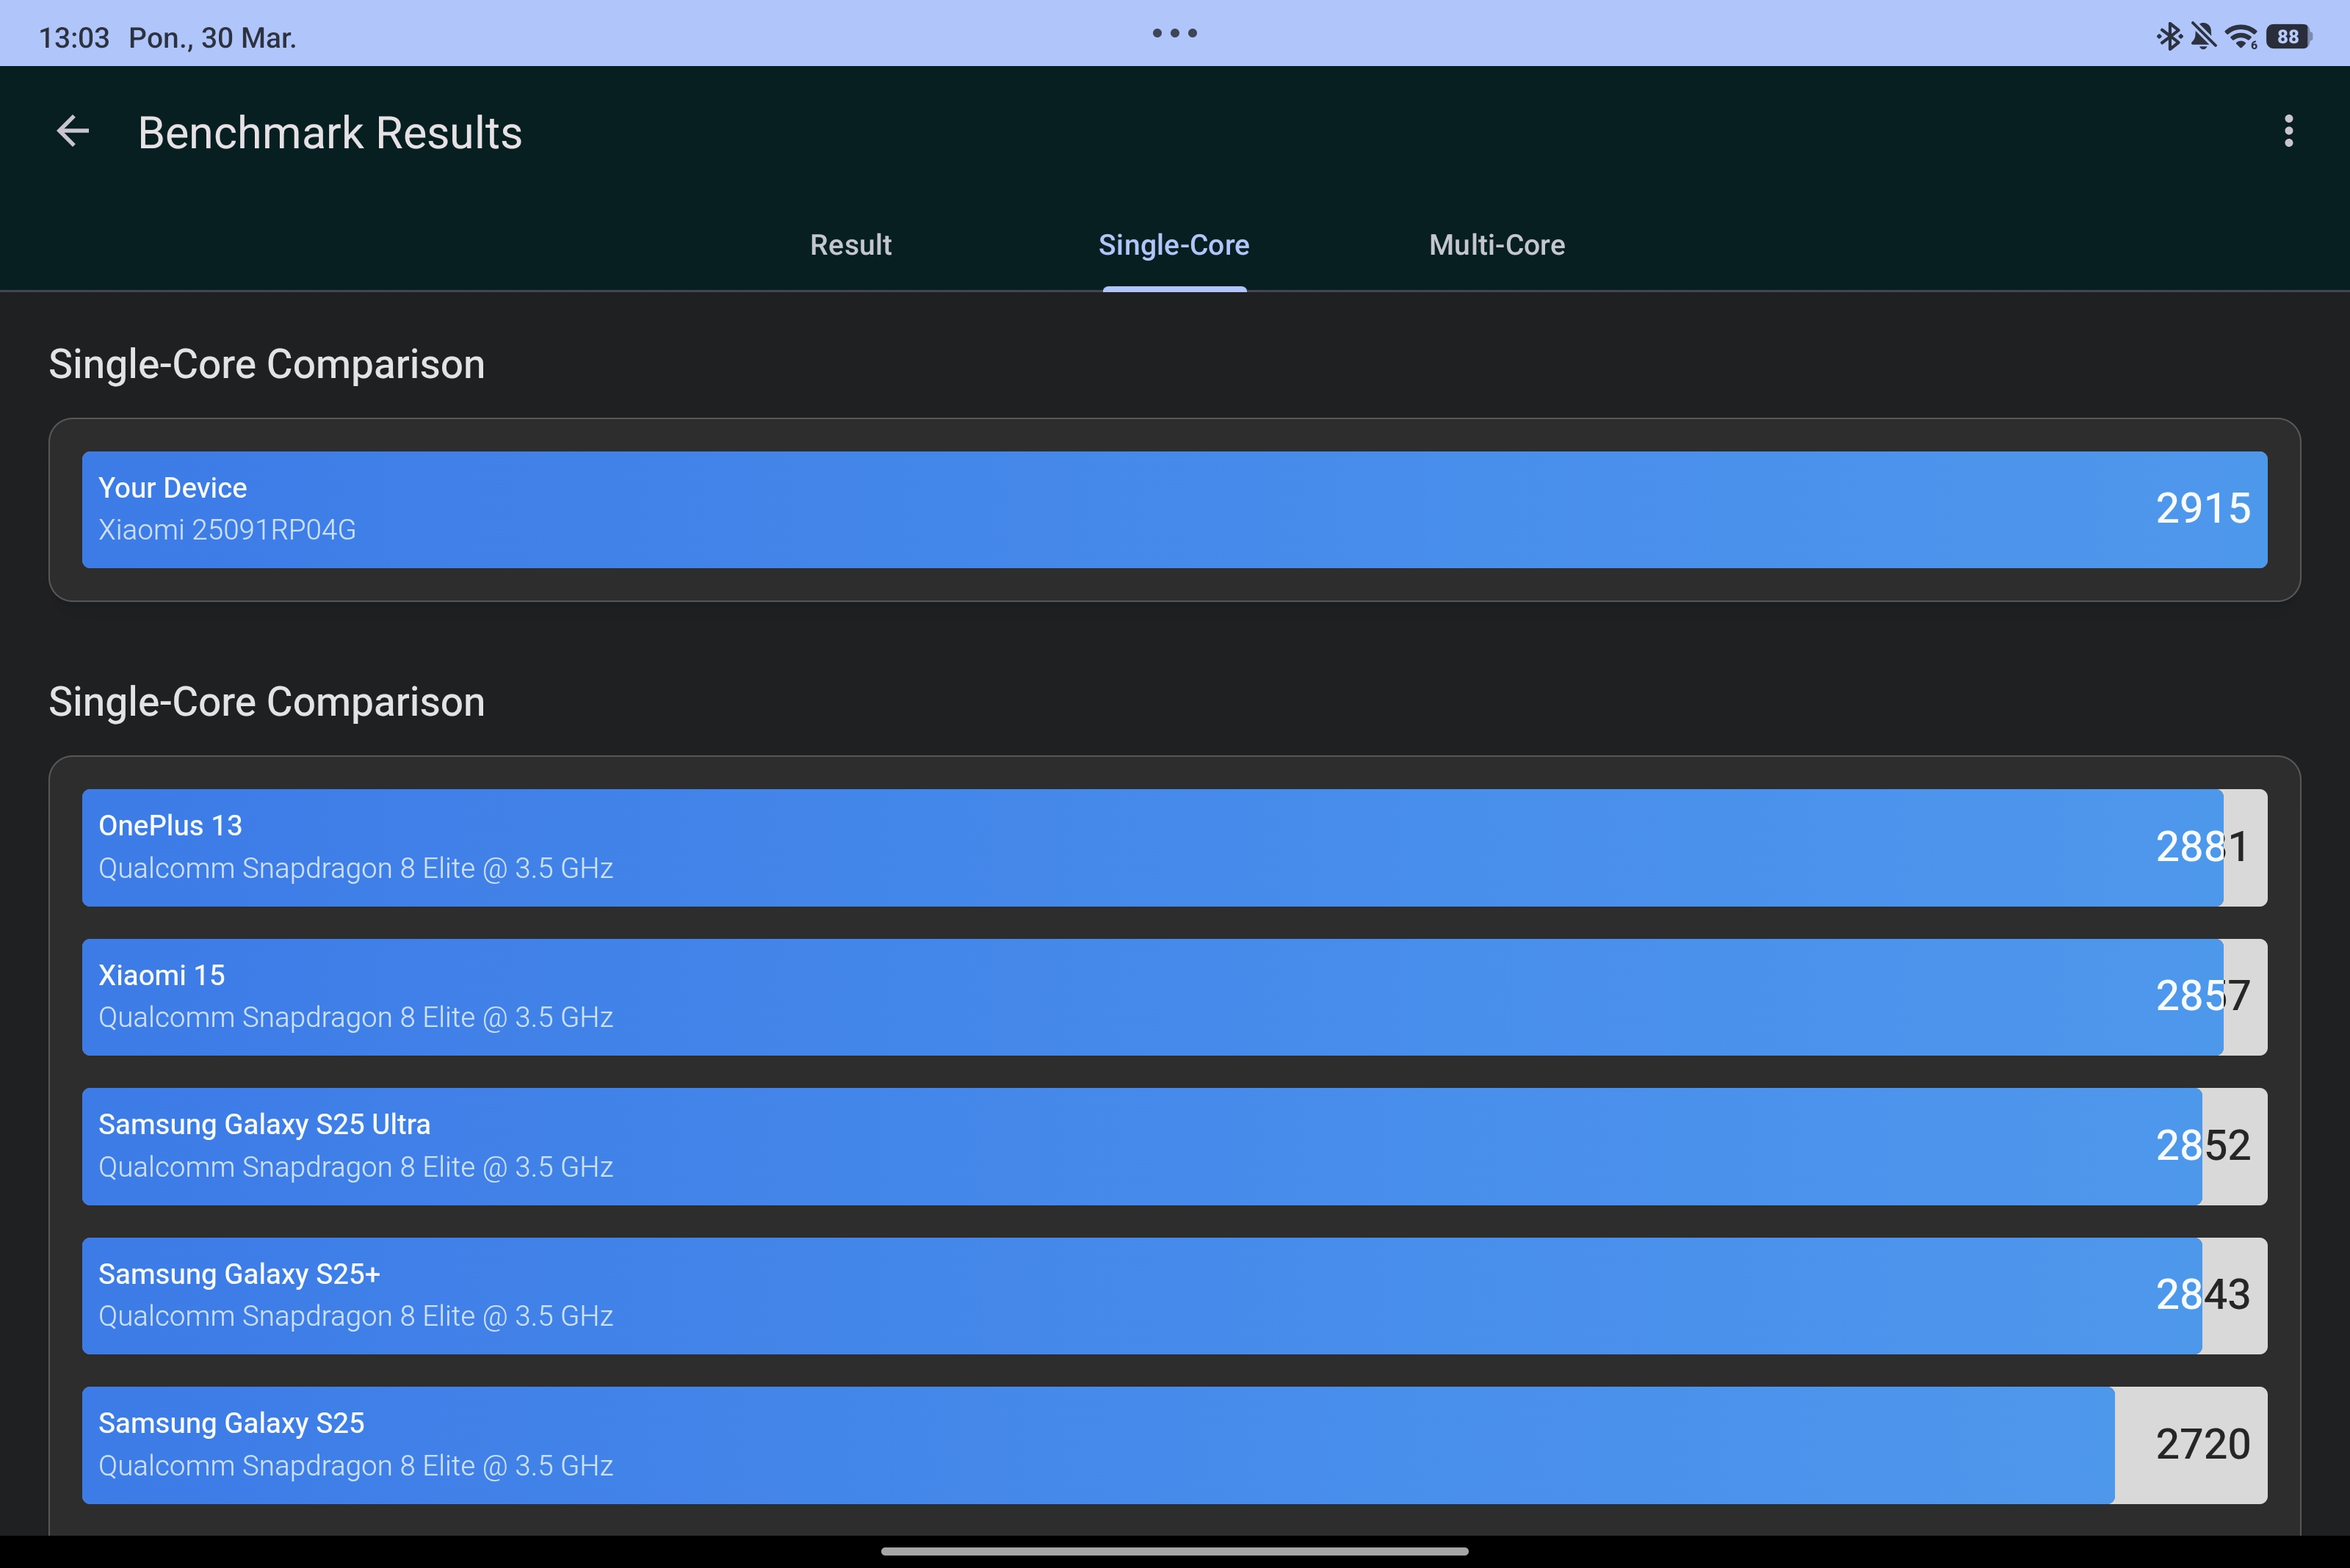
Task: Tap the home gesture bar at bottom
Action: pos(1174,1551)
